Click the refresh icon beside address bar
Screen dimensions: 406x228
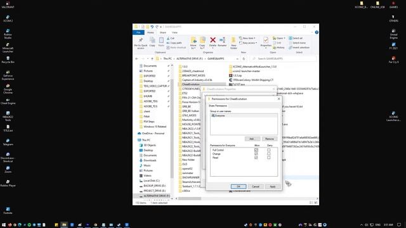[x=244, y=59]
